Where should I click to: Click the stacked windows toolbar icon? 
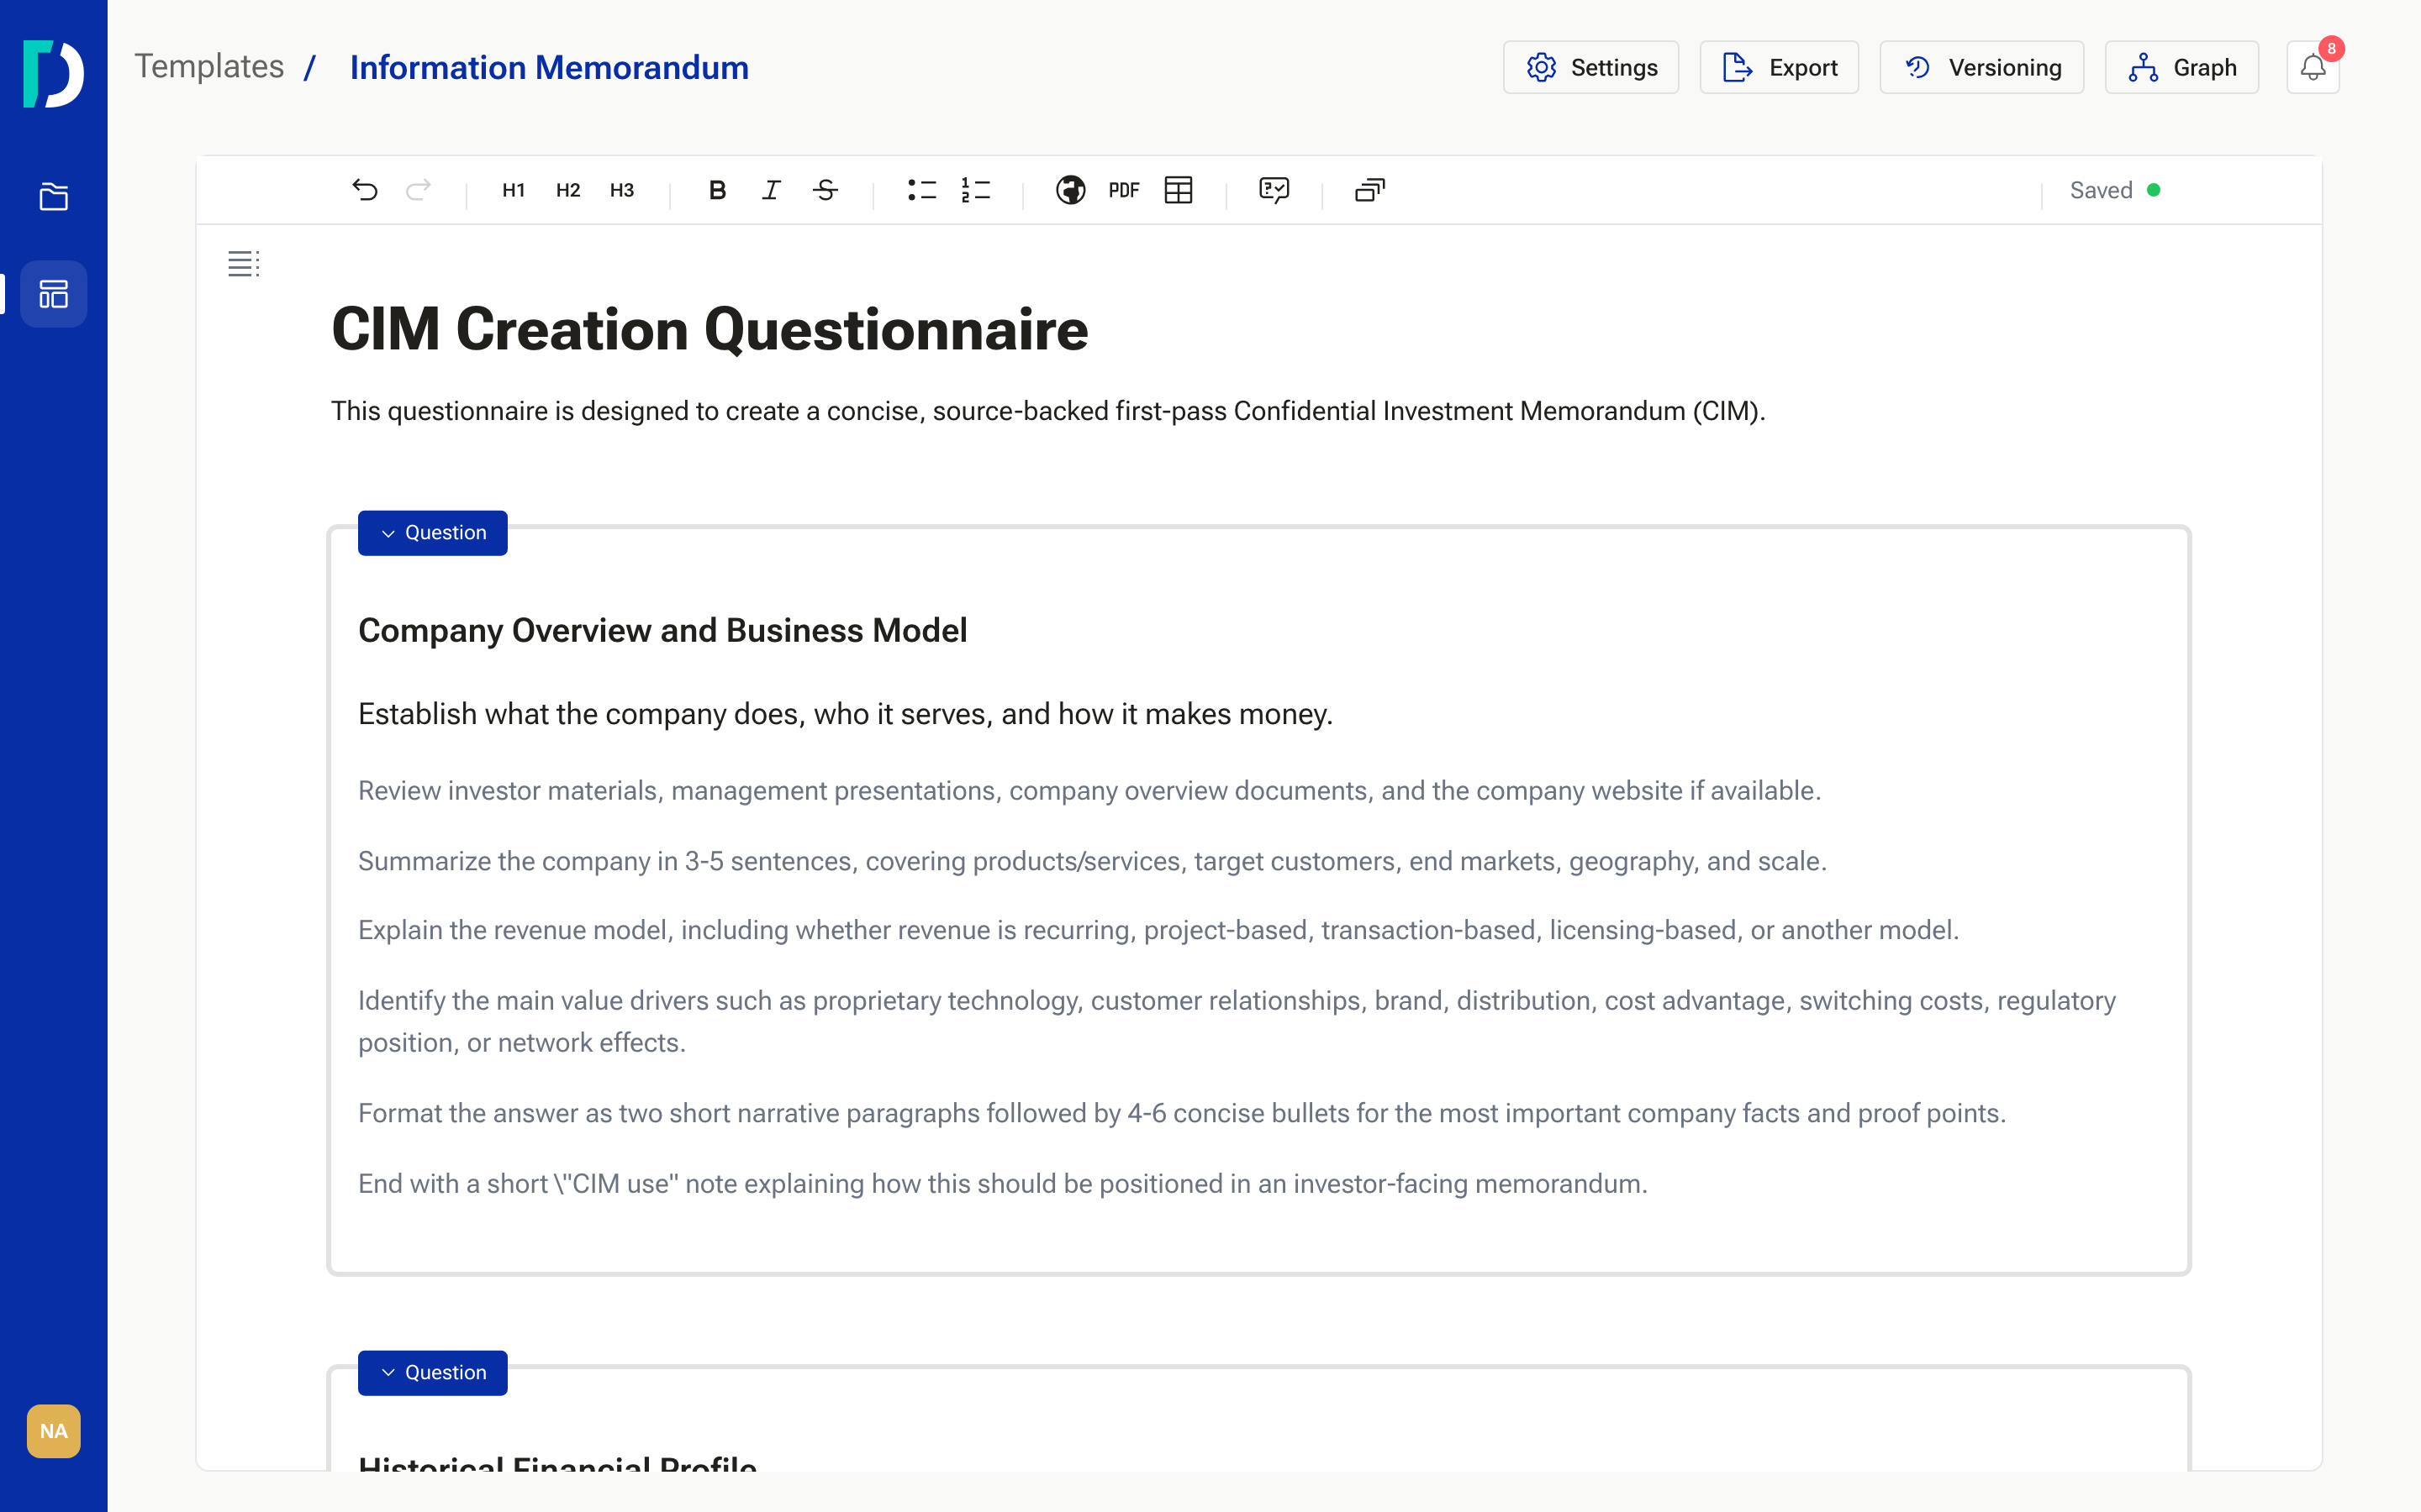point(1369,190)
